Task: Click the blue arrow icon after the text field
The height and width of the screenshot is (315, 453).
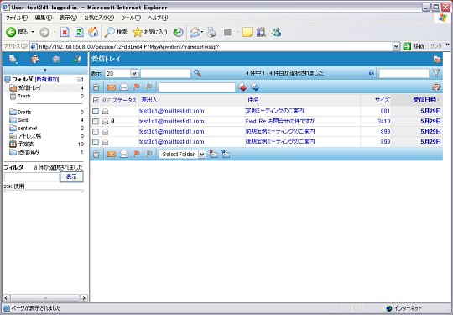Action: pyautogui.click(x=255, y=87)
